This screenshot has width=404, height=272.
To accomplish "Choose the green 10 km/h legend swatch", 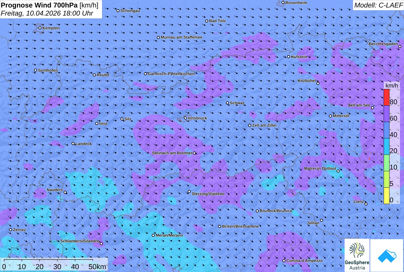I will tap(386, 163).
